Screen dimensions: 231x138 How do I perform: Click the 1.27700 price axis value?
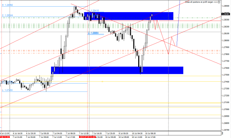click(x=226, y=61)
